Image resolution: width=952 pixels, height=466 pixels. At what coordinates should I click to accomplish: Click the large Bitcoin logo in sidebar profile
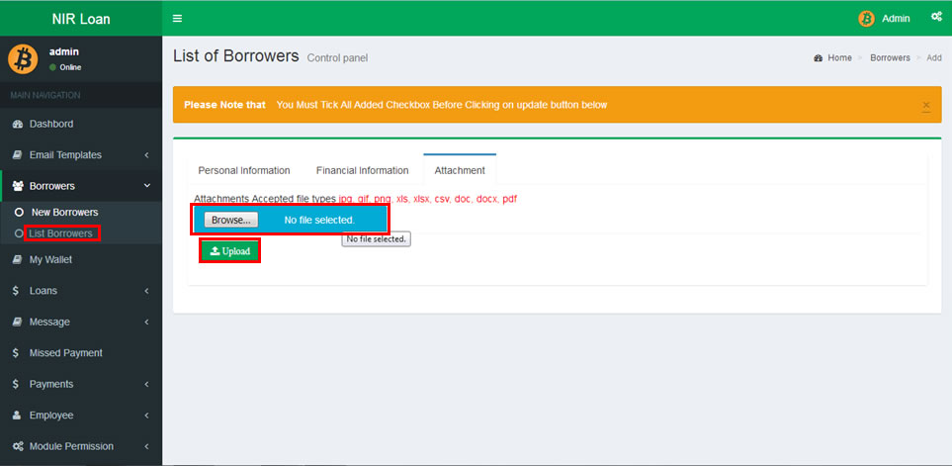[x=23, y=58]
